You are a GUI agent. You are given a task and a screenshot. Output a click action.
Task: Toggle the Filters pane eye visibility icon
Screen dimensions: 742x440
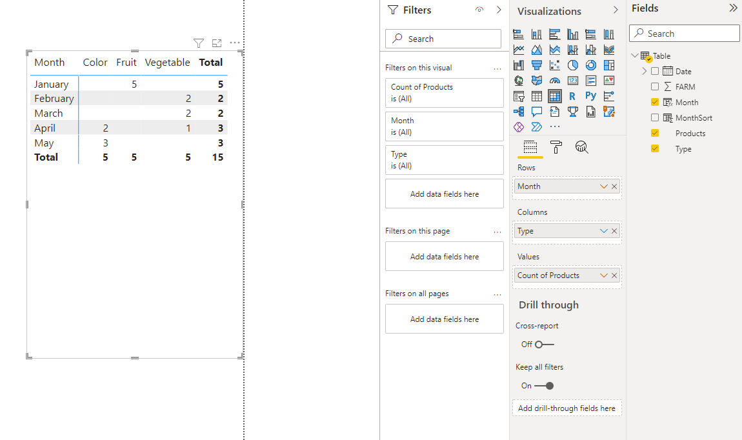tap(479, 10)
